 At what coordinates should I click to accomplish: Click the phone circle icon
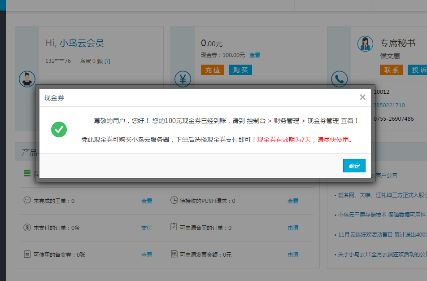pyautogui.click(x=339, y=79)
